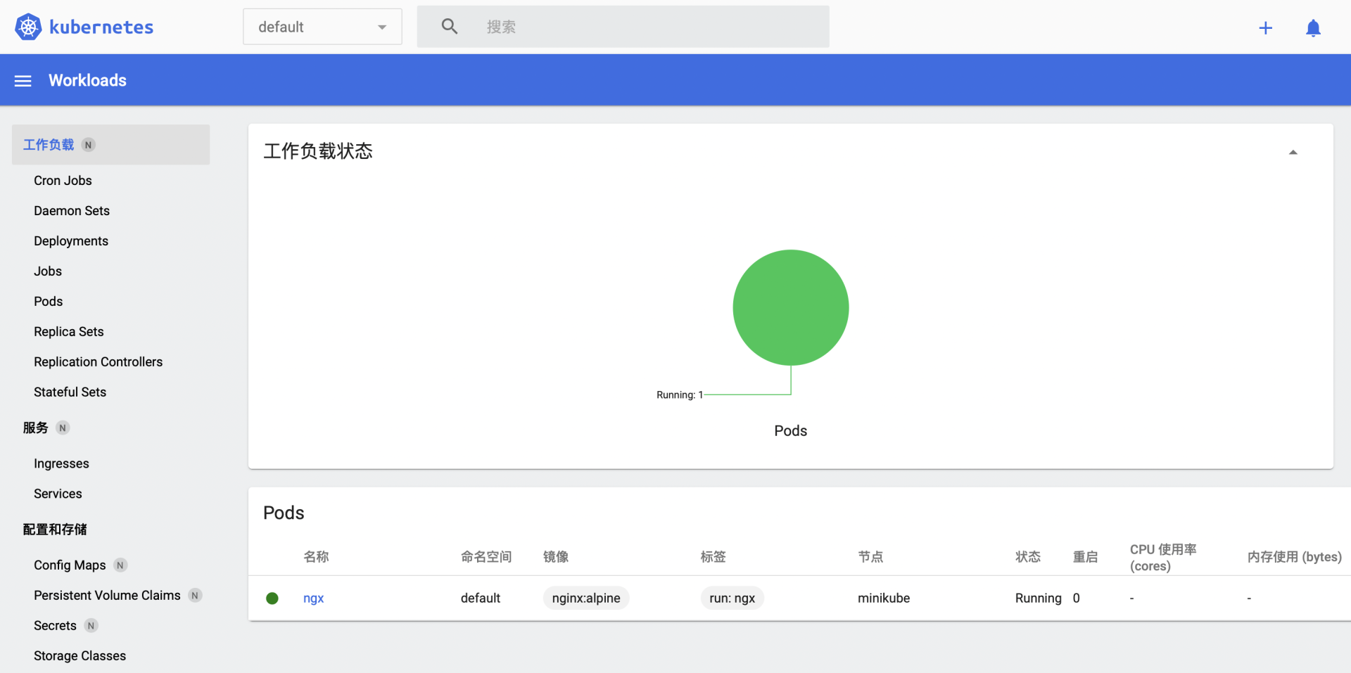
Task: Click the search input field
Action: pos(633,26)
